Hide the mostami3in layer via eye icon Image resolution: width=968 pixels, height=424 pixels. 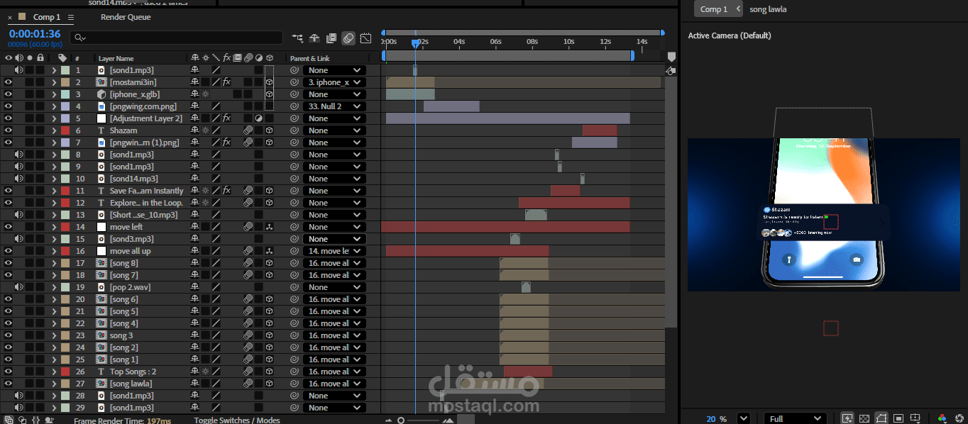pyautogui.click(x=9, y=82)
